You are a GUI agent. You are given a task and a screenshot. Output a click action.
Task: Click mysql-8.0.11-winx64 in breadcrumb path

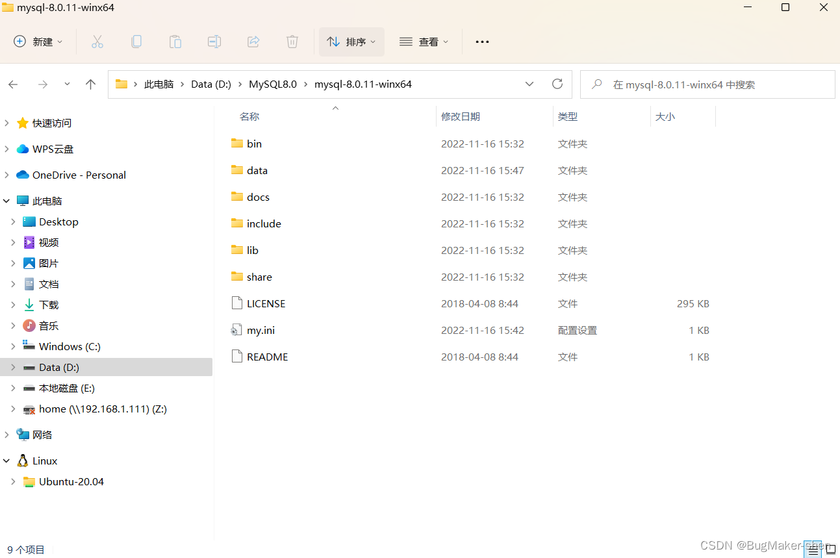click(x=363, y=84)
